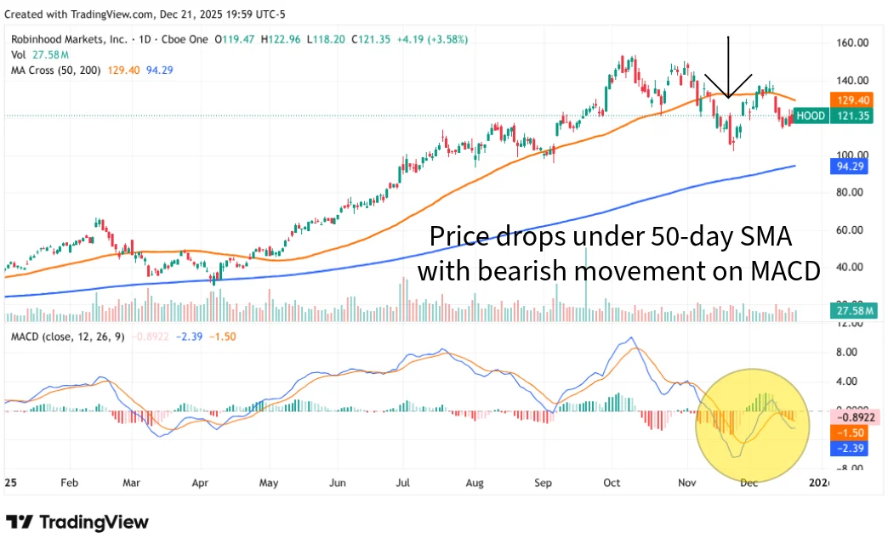This screenshot has width=888, height=543.
Task: Click the blue -2.39 MACD axis label
Action: tap(850, 447)
